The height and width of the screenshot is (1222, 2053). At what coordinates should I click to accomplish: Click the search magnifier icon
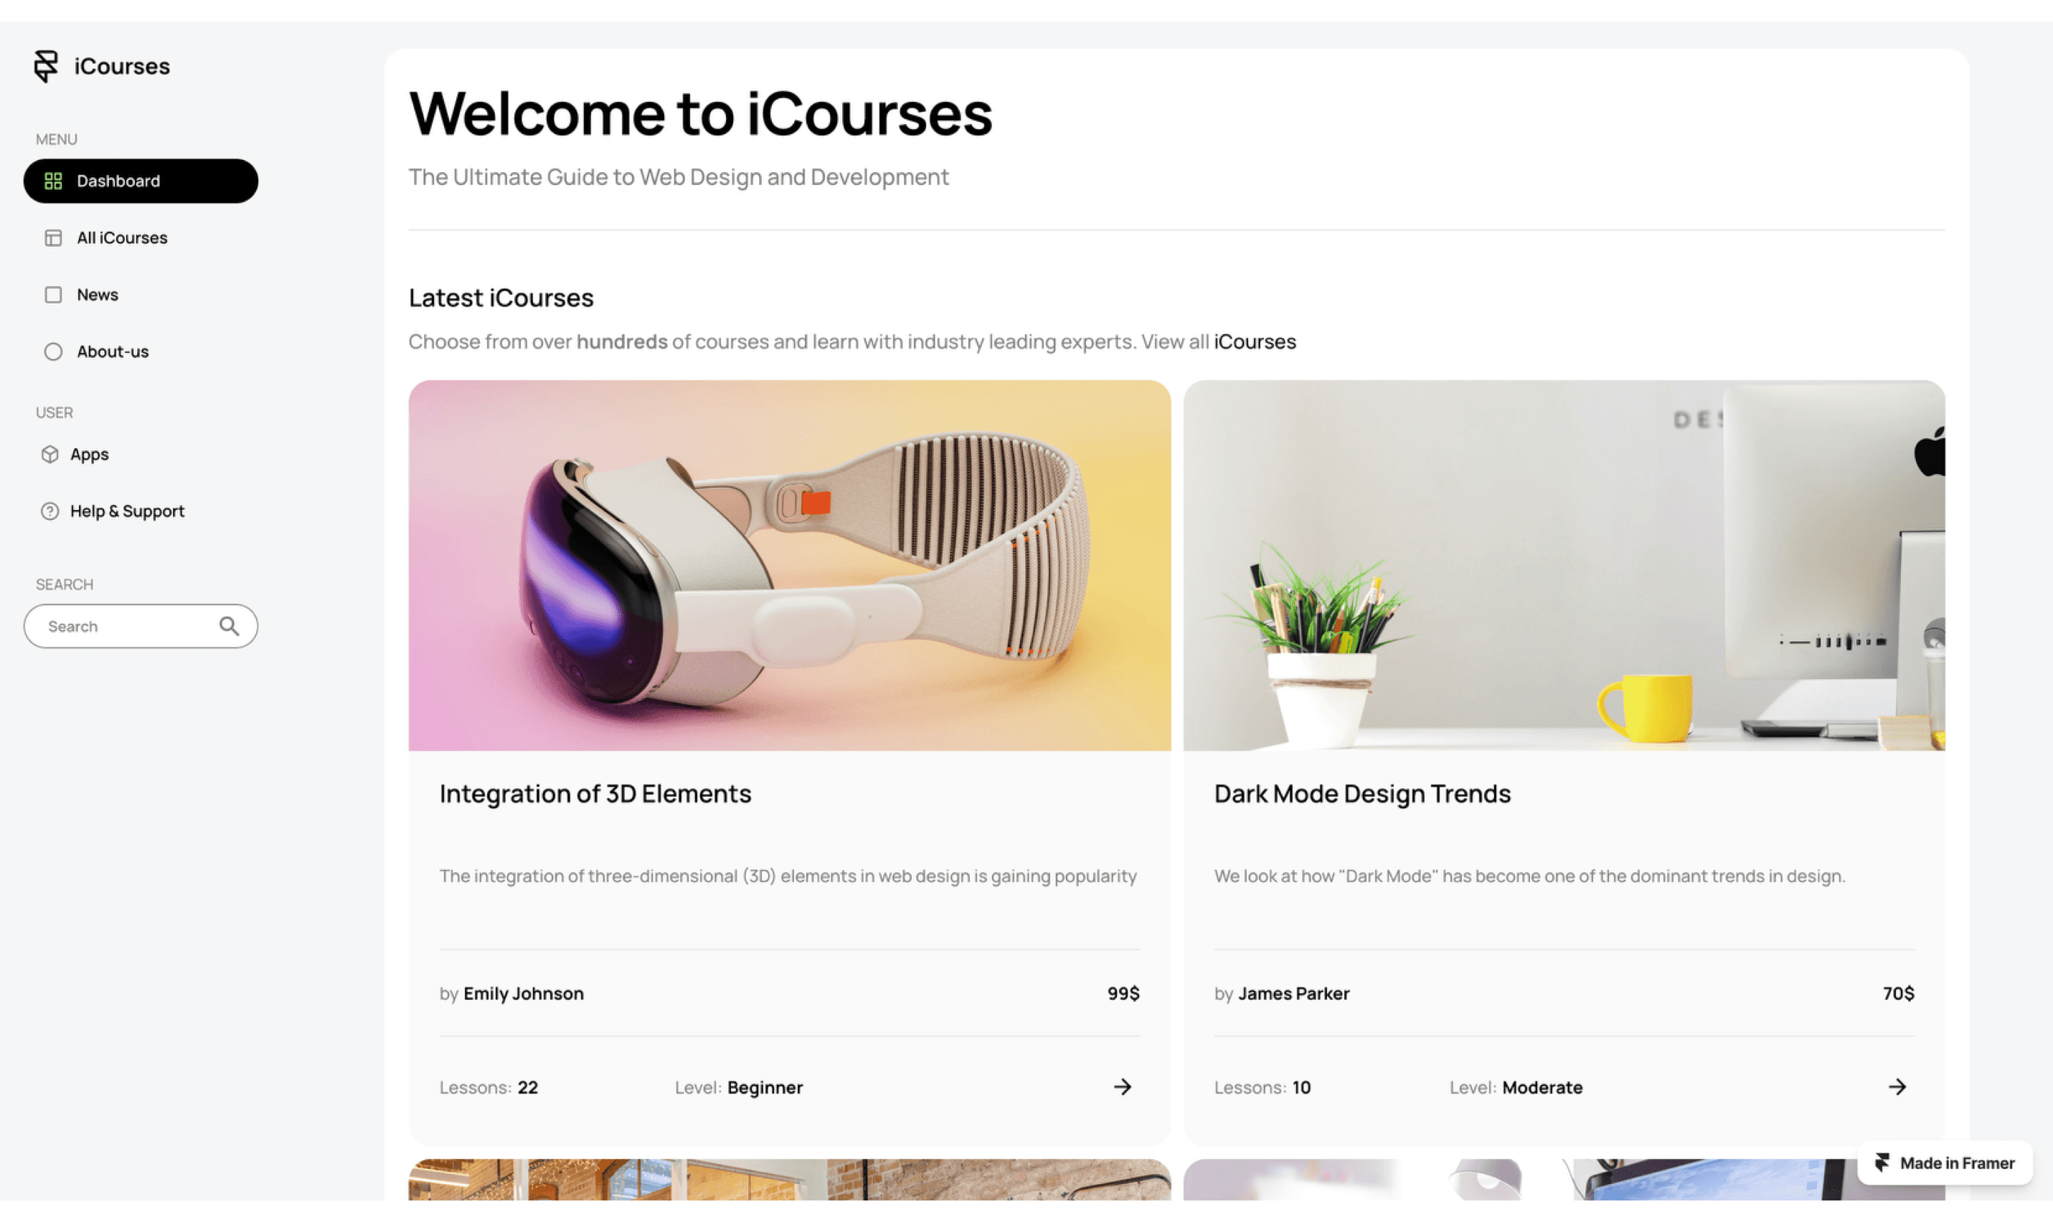[229, 627]
